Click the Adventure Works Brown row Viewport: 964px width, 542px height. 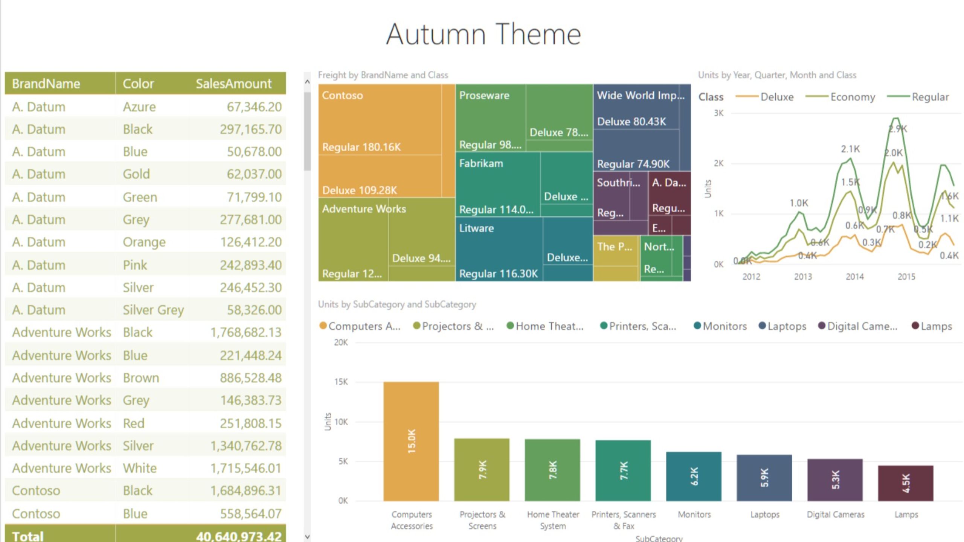coord(145,378)
